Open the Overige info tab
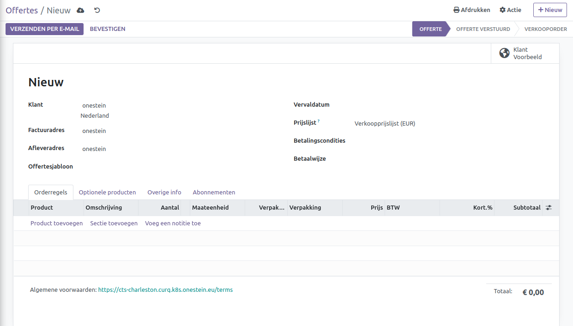Image resolution: width=573 pixels, height=326 pixels. pos(164,193)
